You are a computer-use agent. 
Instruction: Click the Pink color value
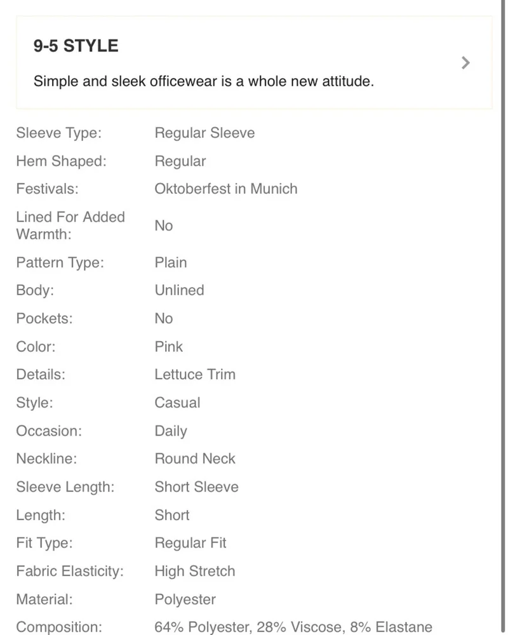click(168, 347)
